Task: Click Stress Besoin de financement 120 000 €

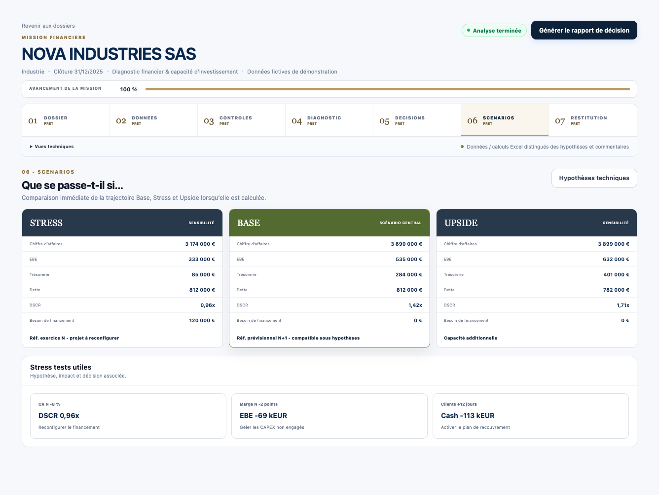Action: click(122, 320)
